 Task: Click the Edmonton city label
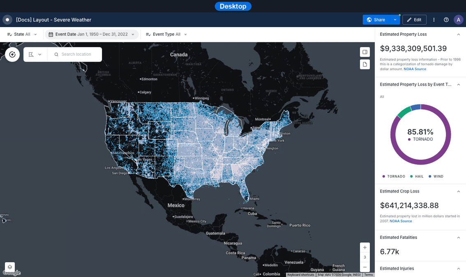[x=150, y=79]
